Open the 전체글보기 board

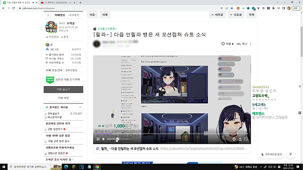[53, 114]
